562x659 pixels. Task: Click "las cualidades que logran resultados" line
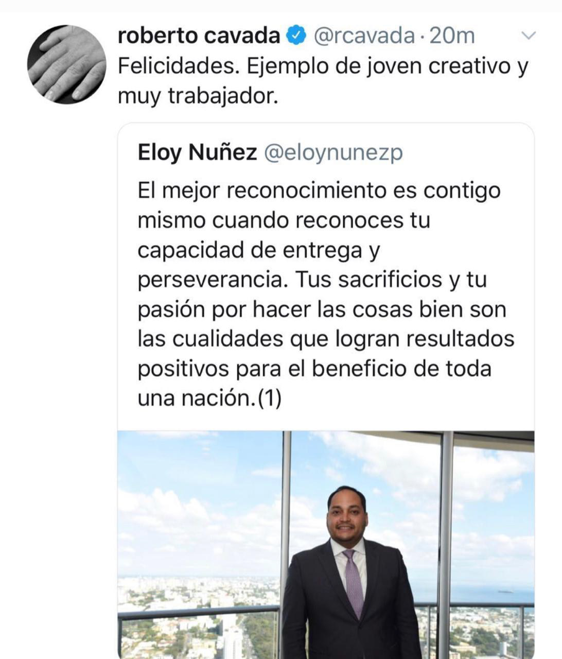coord(326,339)
